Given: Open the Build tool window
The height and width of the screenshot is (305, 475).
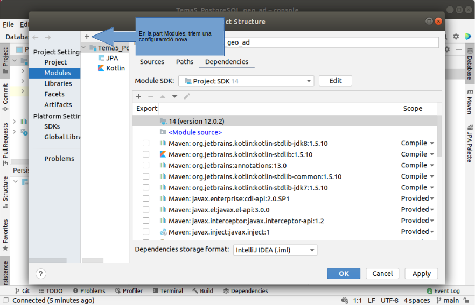Looking at the screenshot, I should click(202, 291).
